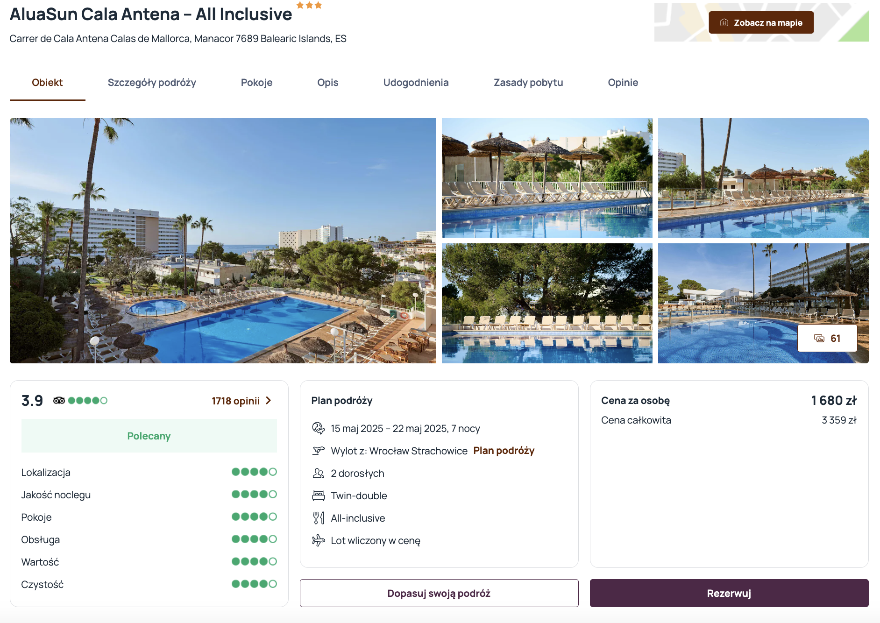The image size is (880, 623).
Task: Click the Lokalizacja rating dots
Action: 254,472
